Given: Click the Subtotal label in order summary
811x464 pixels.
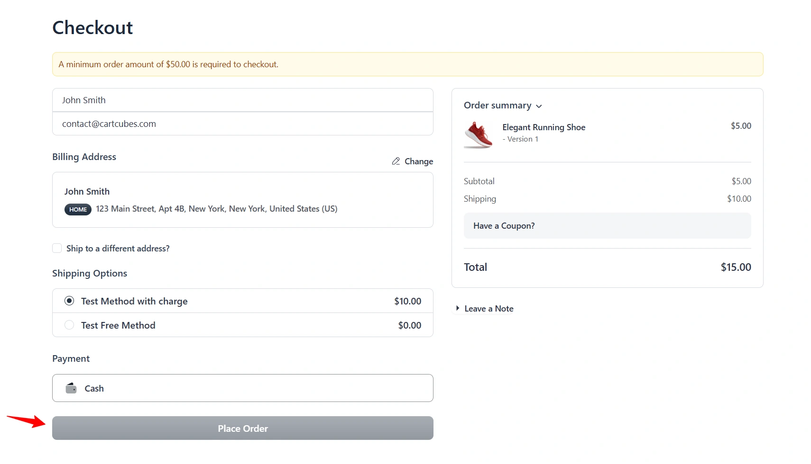Looking at the screenshot, I should click(x=479, y=181).
